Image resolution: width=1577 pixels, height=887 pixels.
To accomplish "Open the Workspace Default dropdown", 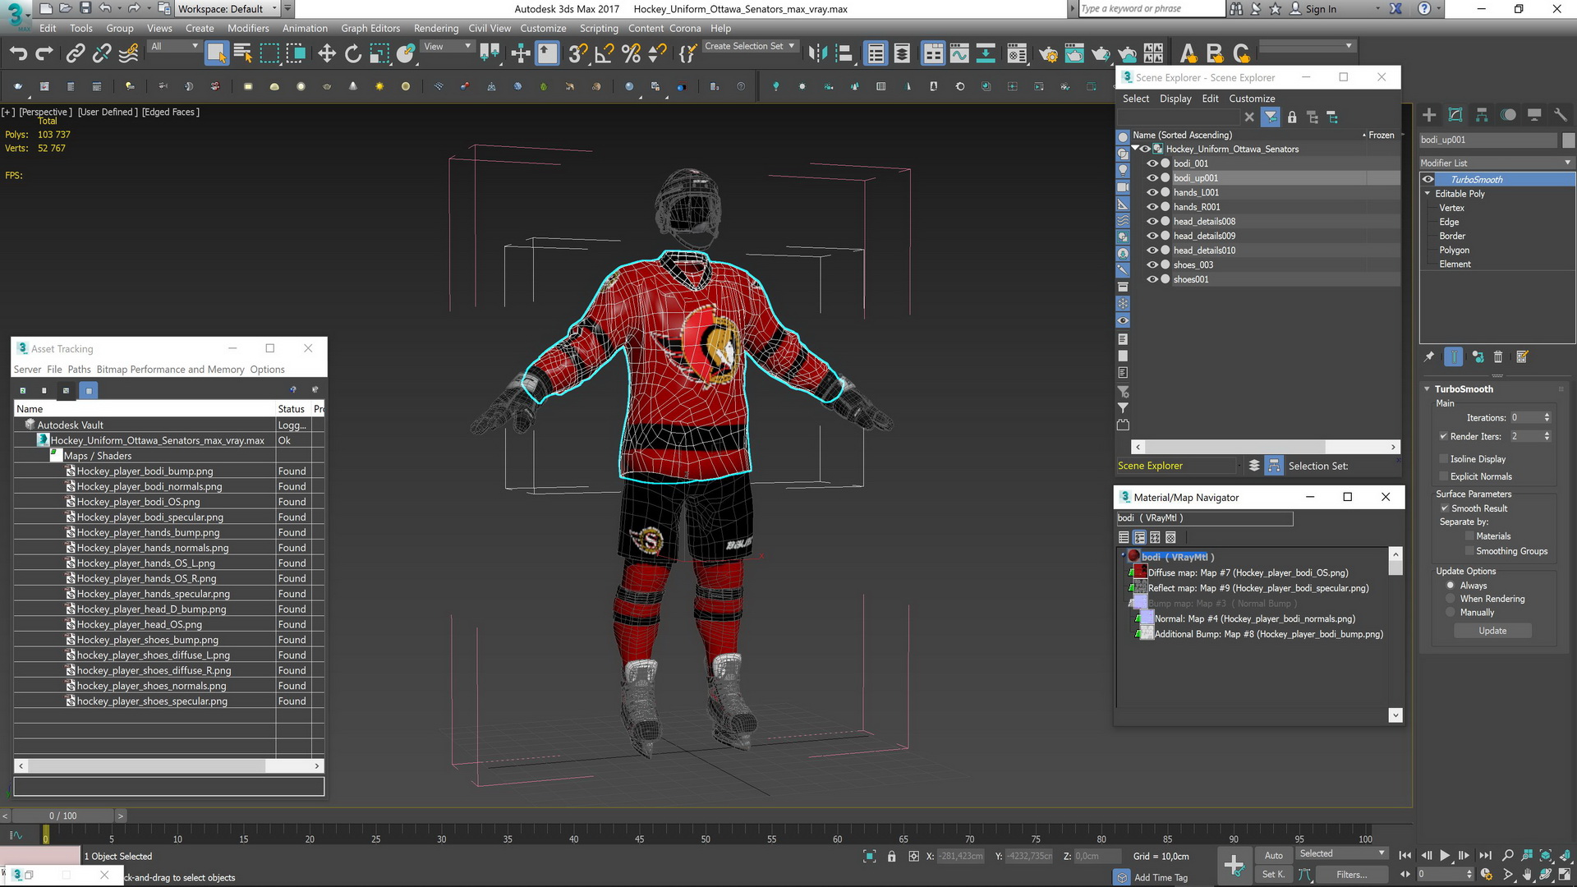I will point(228,9).
